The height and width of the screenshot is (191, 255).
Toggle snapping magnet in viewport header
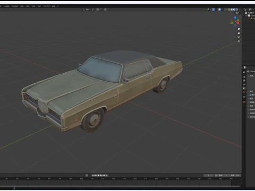(x=98, y=10)
